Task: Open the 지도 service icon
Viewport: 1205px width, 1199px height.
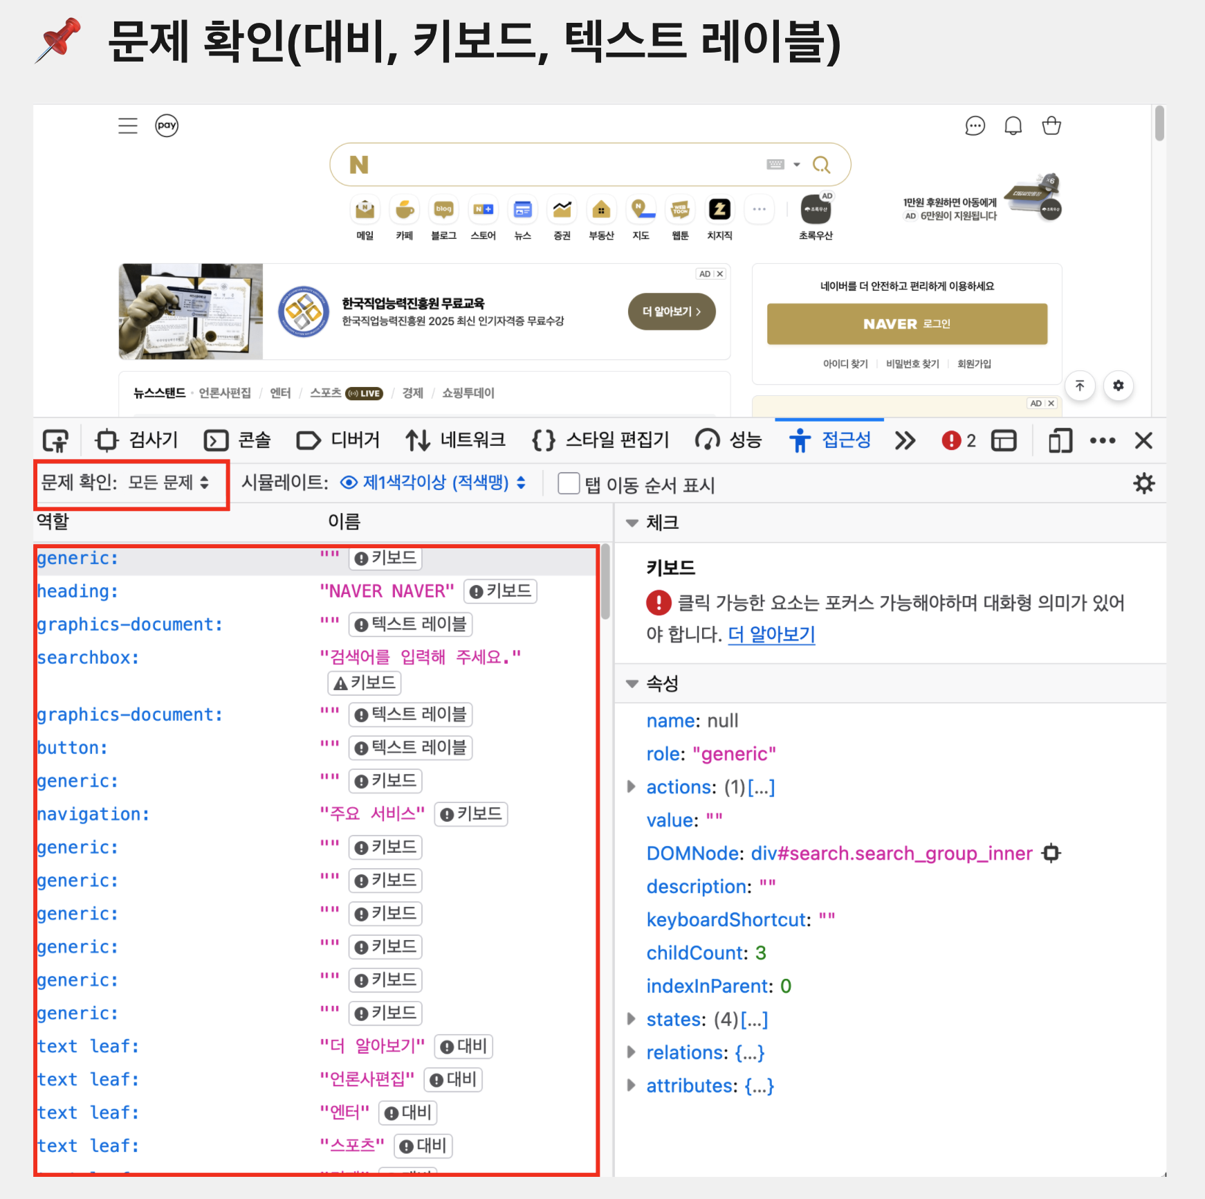Action: 641,210
